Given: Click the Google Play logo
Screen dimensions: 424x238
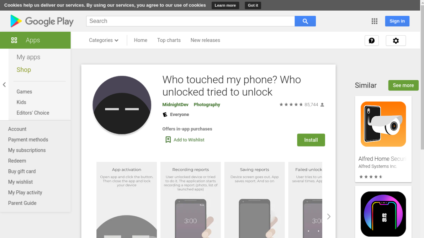Looking at the screenshot, I should click(x=42, y=21).
